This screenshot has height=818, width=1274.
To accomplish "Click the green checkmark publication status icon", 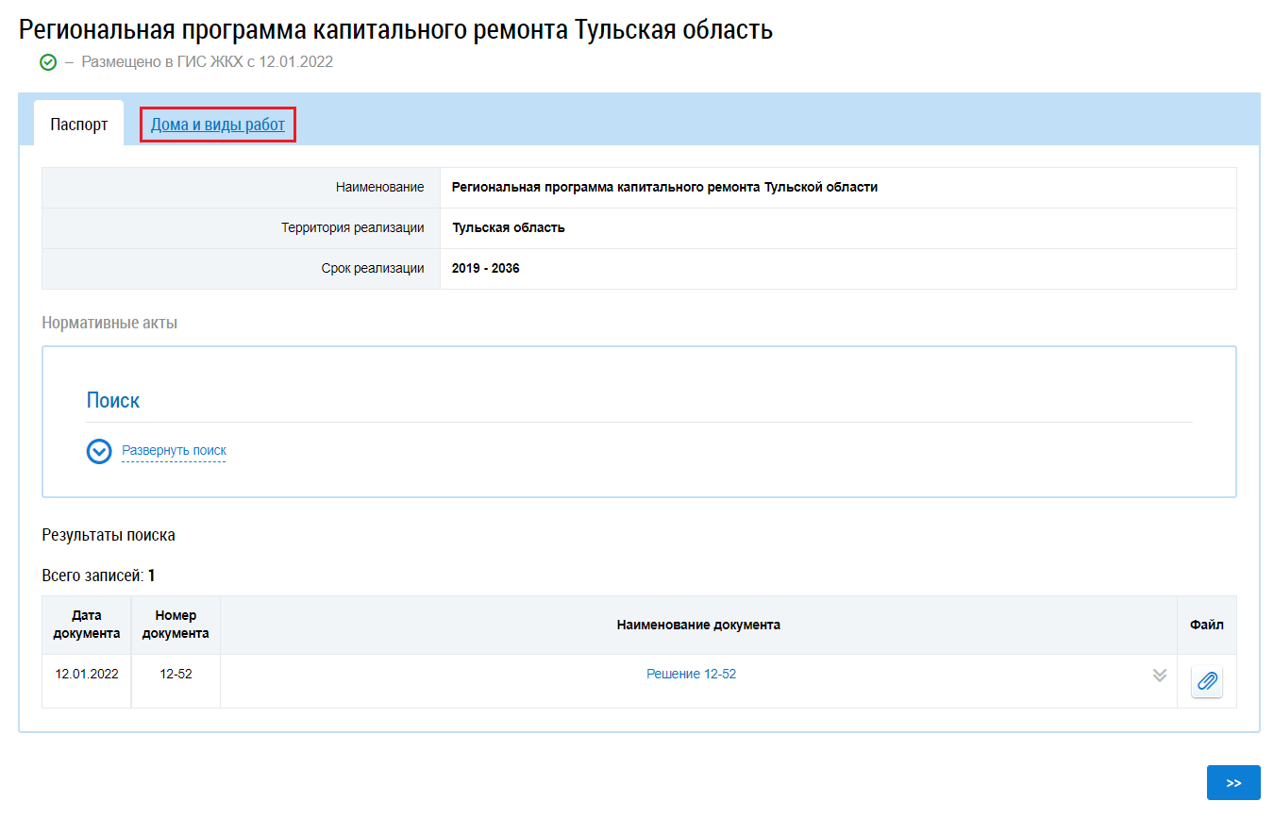I will [x=48, y=63].
